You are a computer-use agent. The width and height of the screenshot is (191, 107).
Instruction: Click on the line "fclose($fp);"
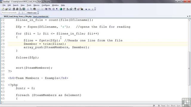(x=27, y=57)
